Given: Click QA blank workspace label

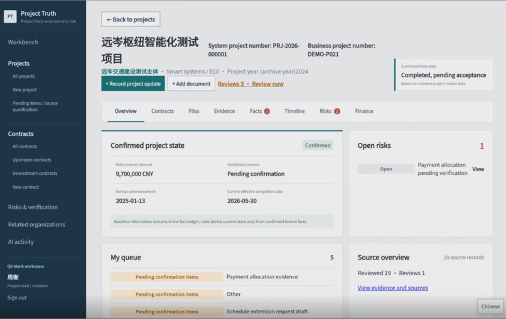Looking at the screenshot, I should [x=26, y=266].
